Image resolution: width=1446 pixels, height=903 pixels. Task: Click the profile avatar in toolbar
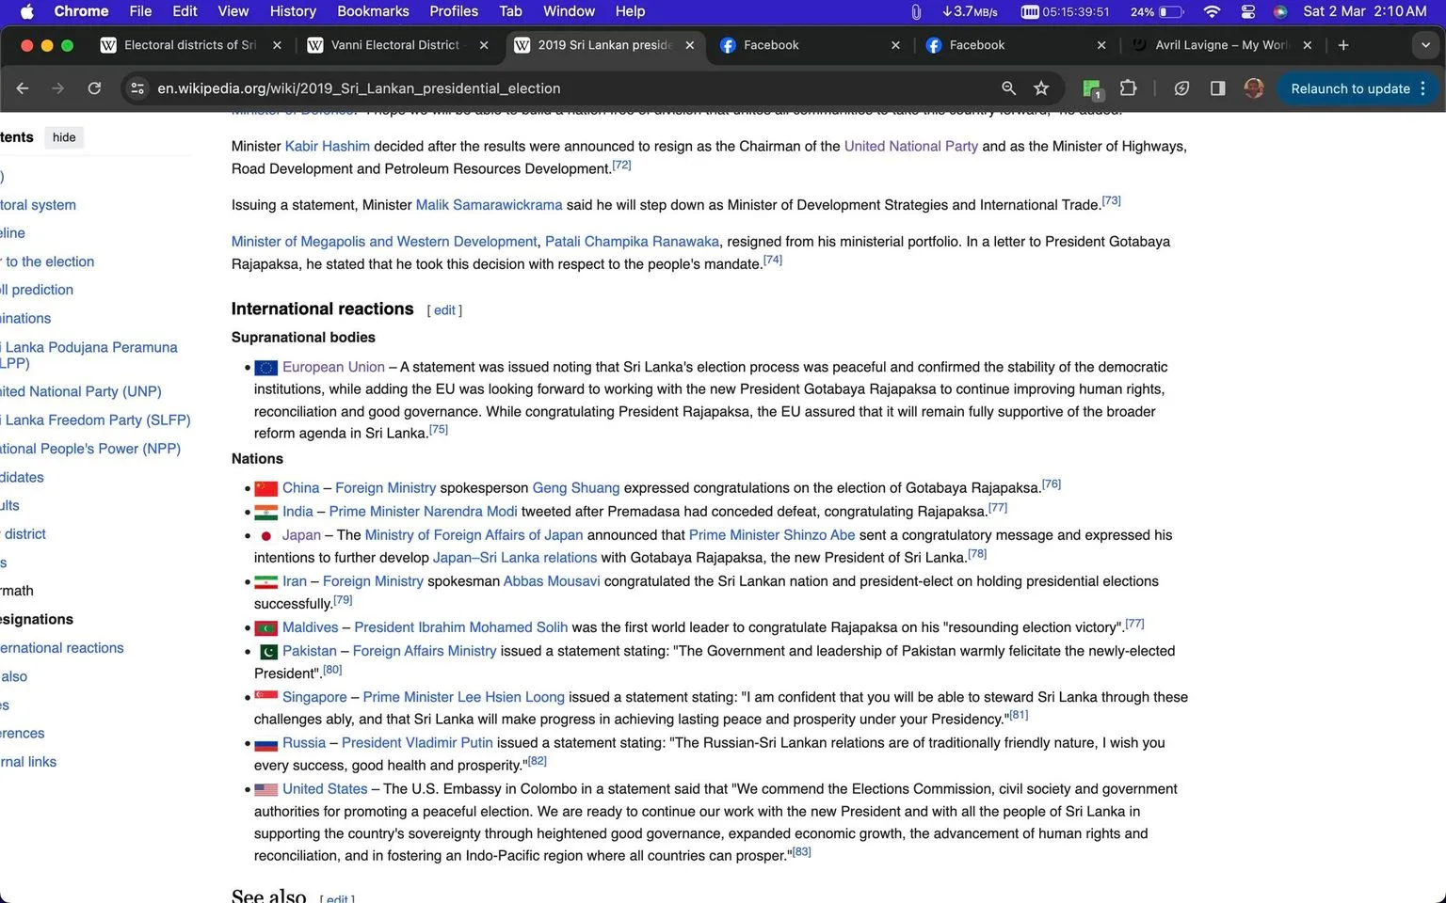tap(1254, 88)
